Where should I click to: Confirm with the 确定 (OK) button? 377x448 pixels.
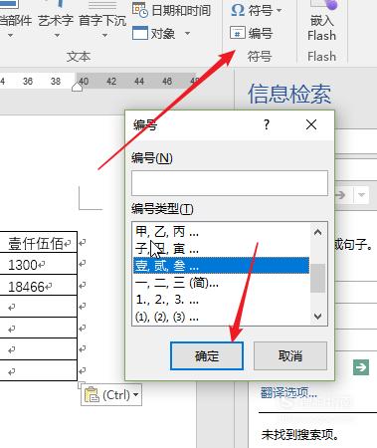click(x=207, y=356)
